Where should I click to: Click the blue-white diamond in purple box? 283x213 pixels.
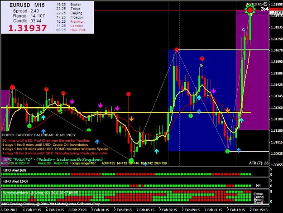coord(244,30)
